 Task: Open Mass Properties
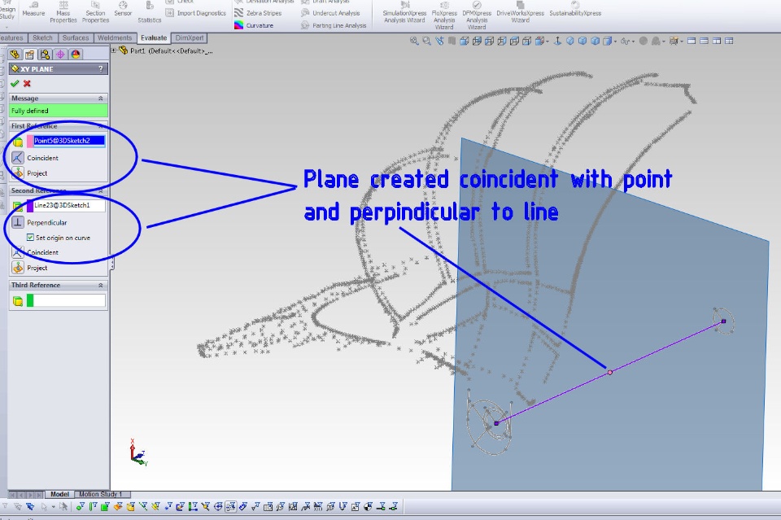pyautogui.click(x=63, y=12)
